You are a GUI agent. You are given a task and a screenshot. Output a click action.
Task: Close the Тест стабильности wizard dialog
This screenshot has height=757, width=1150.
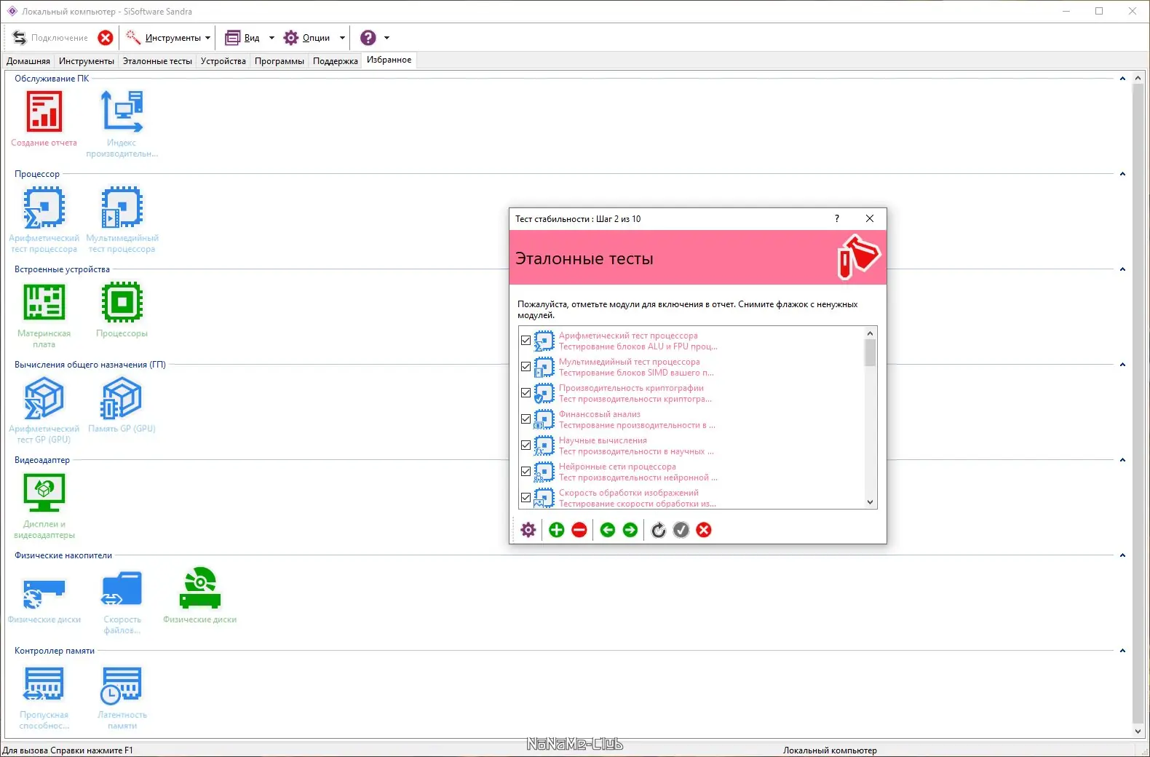pyautogui.click(x=870, y=218)
